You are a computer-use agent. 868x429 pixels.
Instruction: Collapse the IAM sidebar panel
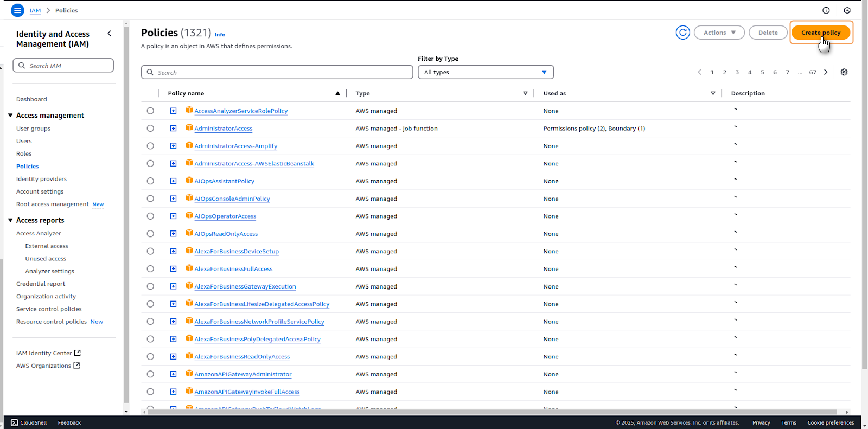110,34
